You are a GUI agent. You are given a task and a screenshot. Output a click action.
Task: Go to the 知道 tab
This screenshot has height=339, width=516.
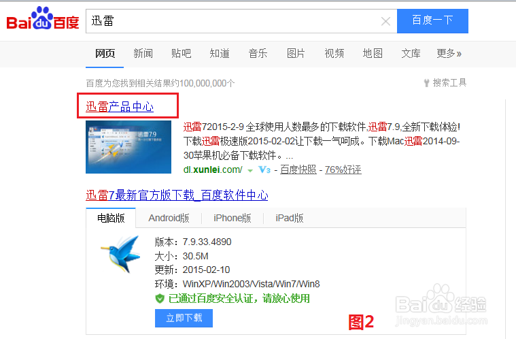click(220, 53)
